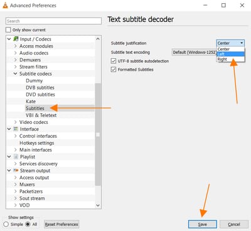The image size is (251, 231).
Task: Collapse the Interface tree node
Action: pyautogui.click(x=9, y=129)
